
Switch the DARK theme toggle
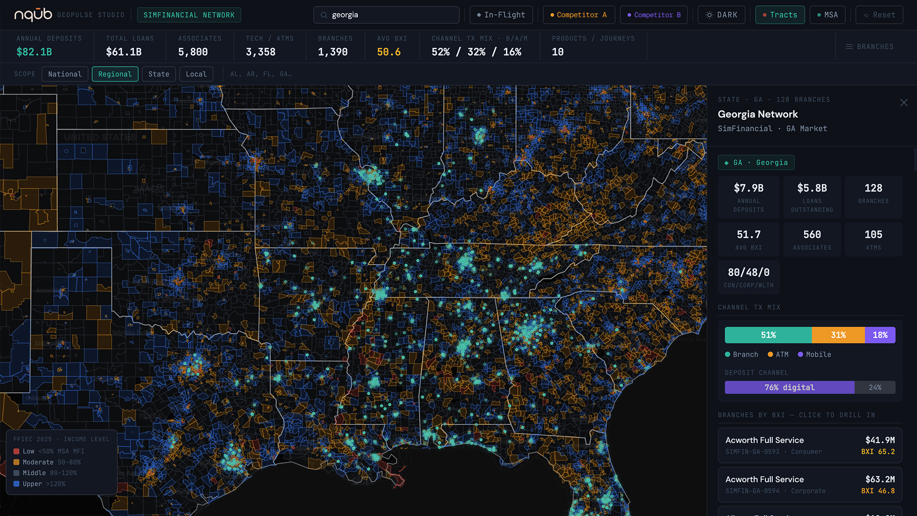(x=721, y=15)
